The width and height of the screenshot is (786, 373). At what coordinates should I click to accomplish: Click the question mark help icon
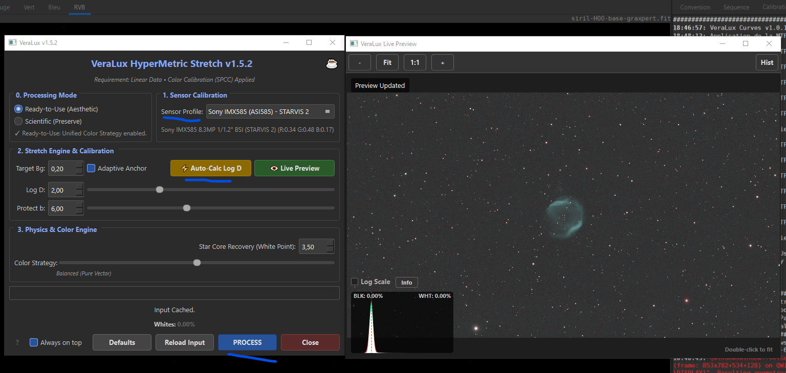tap(17, 343)
